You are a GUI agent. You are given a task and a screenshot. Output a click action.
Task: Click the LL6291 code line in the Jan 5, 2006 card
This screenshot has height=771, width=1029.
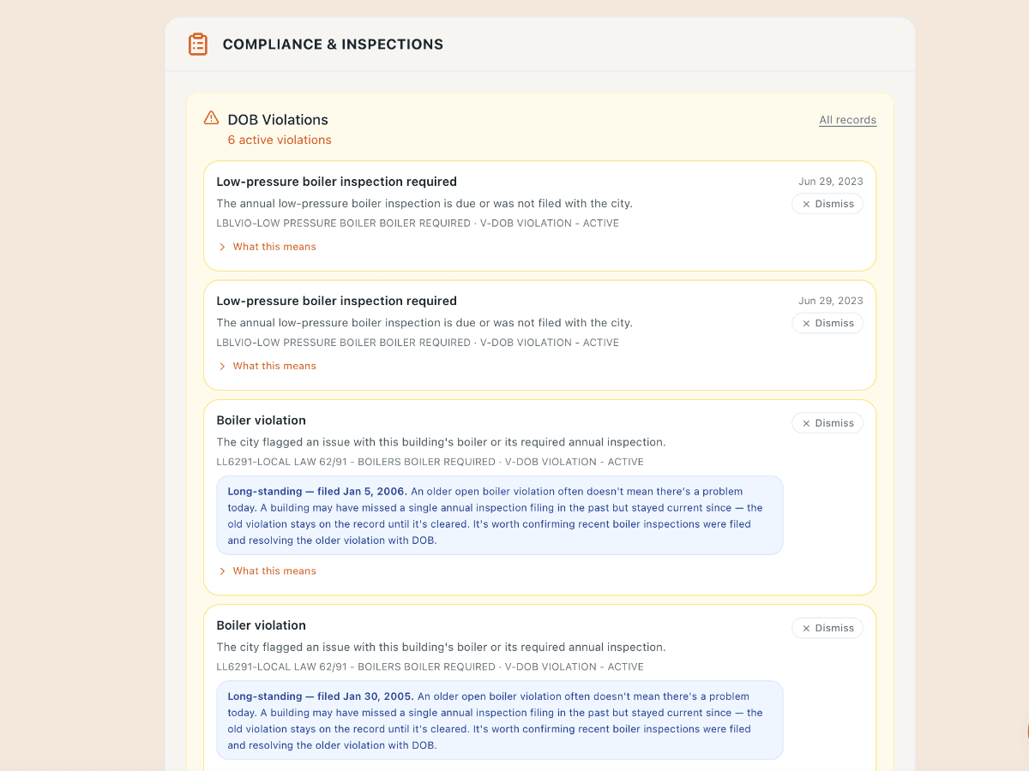coord(430,462)
